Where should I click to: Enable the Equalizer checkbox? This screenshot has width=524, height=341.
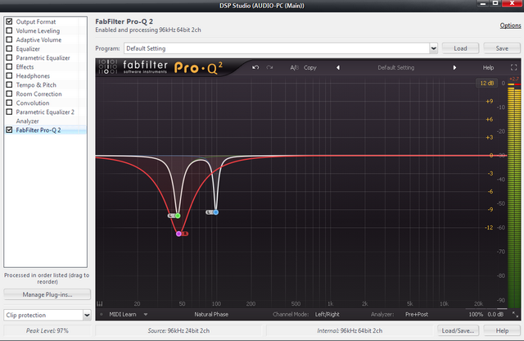coord(9,48)
